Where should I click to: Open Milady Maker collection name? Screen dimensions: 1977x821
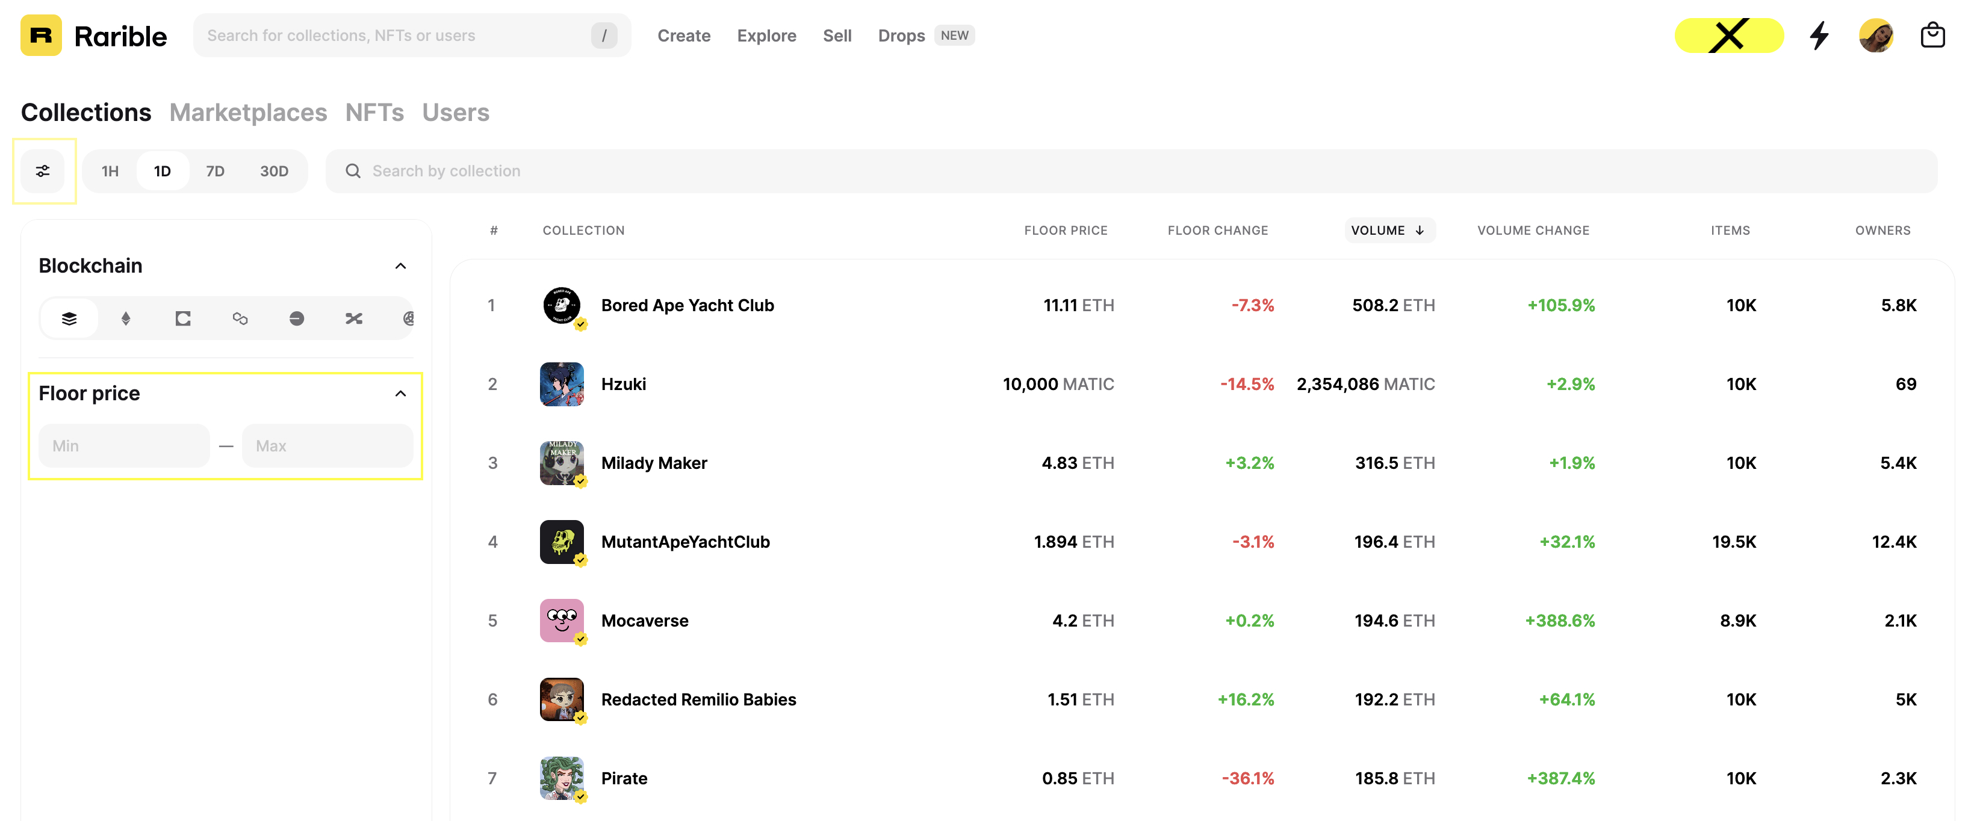click(x=654, y=463)
